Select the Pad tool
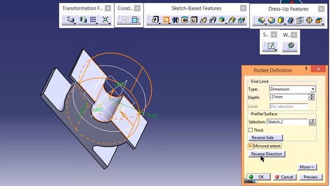The width and height of the screenshot is (330, 186). tap(155, 20)
